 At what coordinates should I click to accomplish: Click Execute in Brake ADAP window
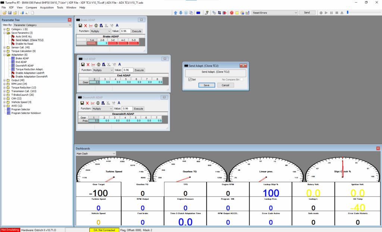(x=137, y=31)
